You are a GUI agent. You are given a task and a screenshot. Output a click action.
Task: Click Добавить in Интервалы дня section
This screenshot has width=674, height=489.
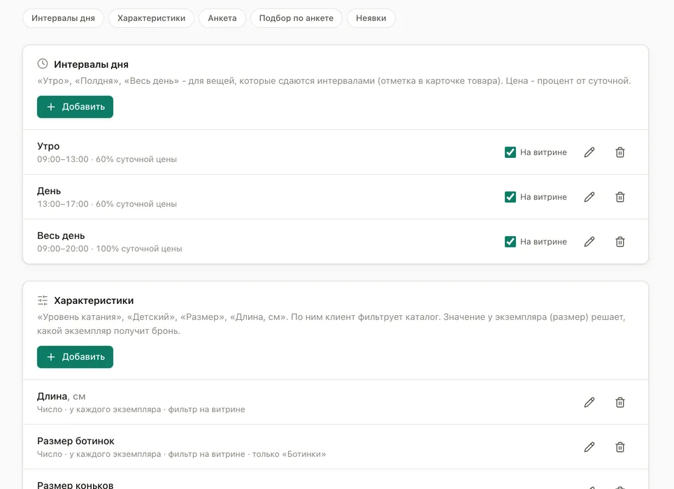click(76, 106)
